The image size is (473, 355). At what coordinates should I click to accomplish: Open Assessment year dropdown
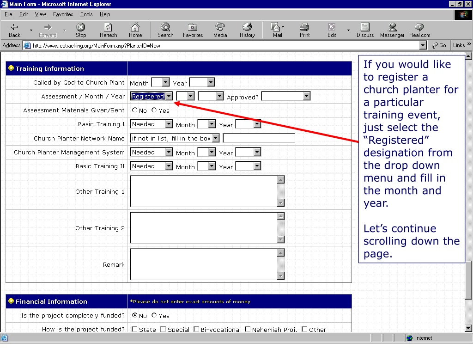[x=211, y=96]
